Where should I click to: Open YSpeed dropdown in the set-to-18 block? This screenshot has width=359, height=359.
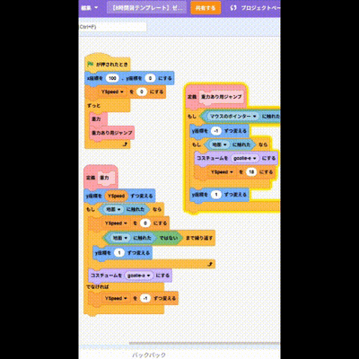[x=222, y=172]
